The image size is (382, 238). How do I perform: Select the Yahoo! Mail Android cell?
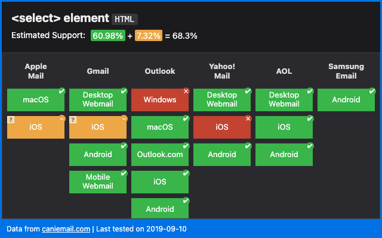click(222, 155)
